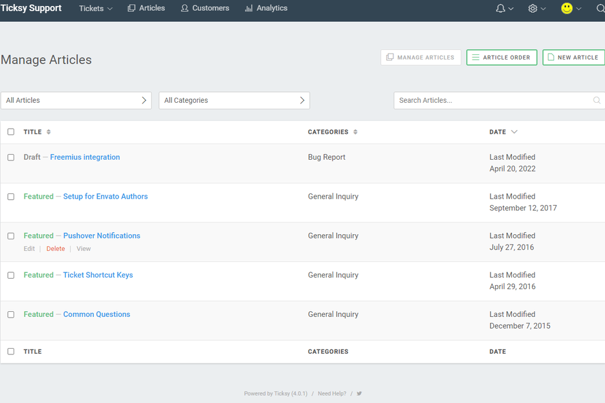The width and height of the screenshot is (605, 403).
Task: Delete the Pushover Notifications article
Action: (56, 248)
